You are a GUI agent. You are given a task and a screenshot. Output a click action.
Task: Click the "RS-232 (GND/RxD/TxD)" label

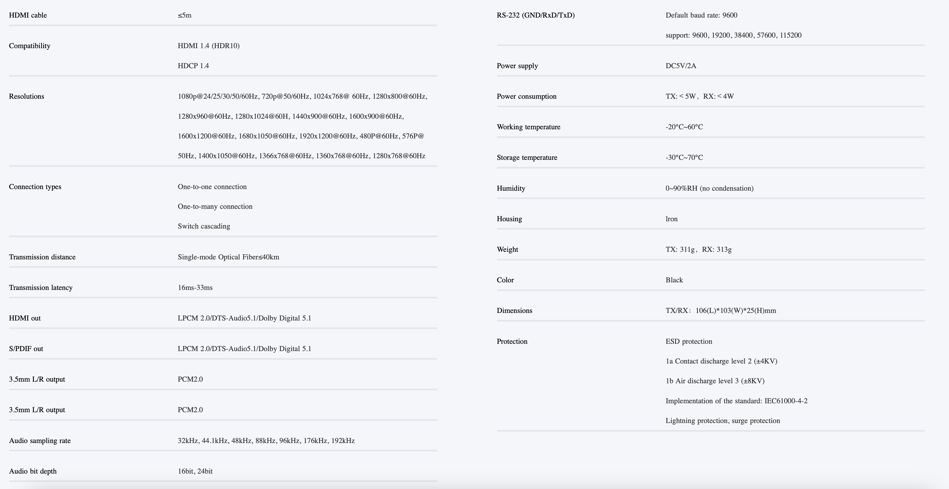536,15
